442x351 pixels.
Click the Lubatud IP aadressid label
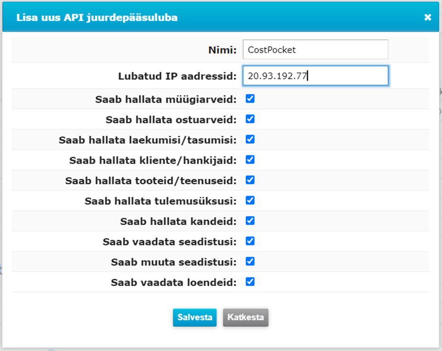tap(177, 77)
